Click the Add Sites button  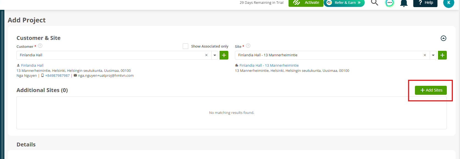point(431,90)
